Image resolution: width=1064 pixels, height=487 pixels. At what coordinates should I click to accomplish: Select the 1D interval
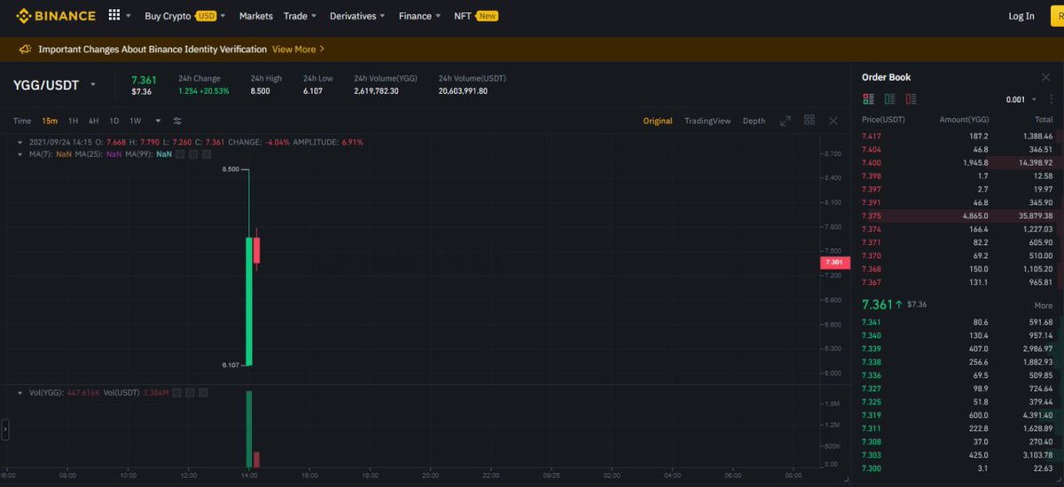[113, 121]
